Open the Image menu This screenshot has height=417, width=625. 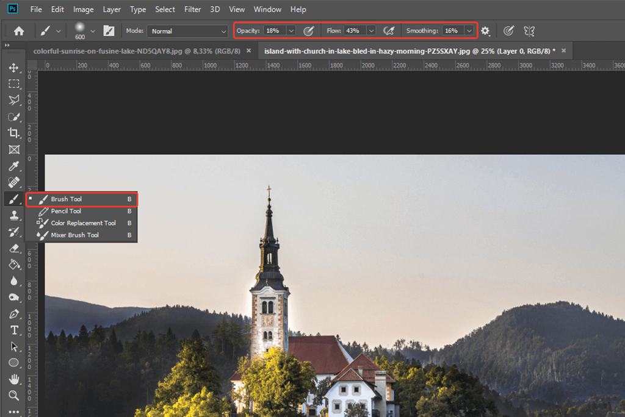83,9
